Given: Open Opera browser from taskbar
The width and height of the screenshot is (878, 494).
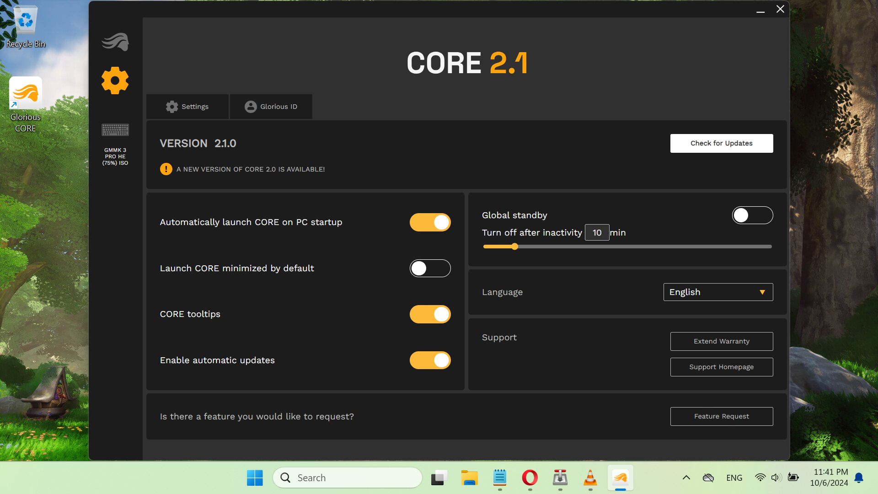Looking at the screenshot, I should (530, 478).
